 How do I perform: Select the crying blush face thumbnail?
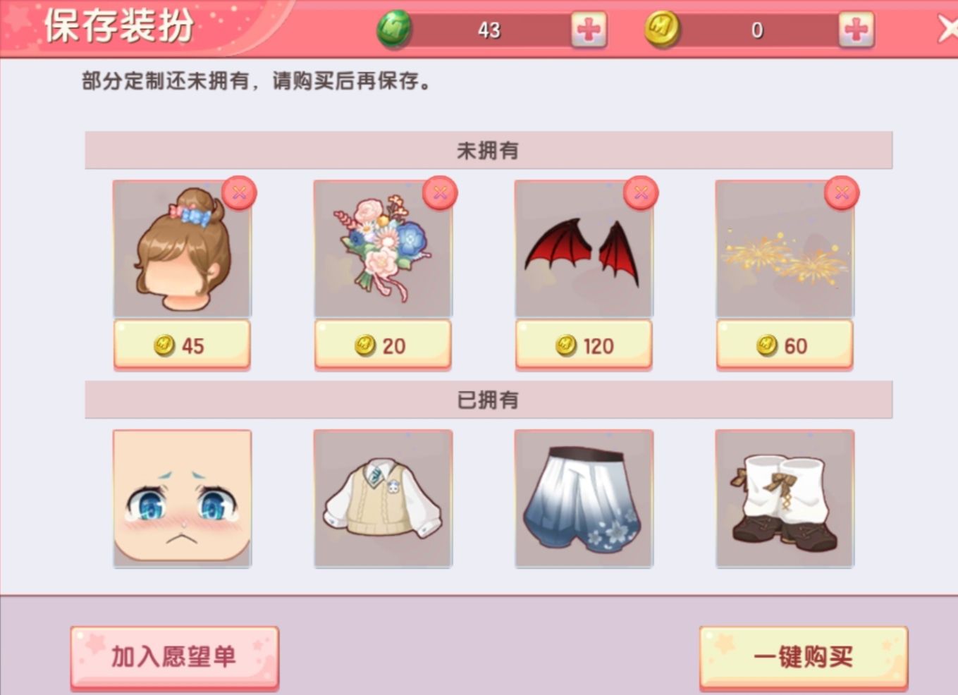click(x=182, y=498)
